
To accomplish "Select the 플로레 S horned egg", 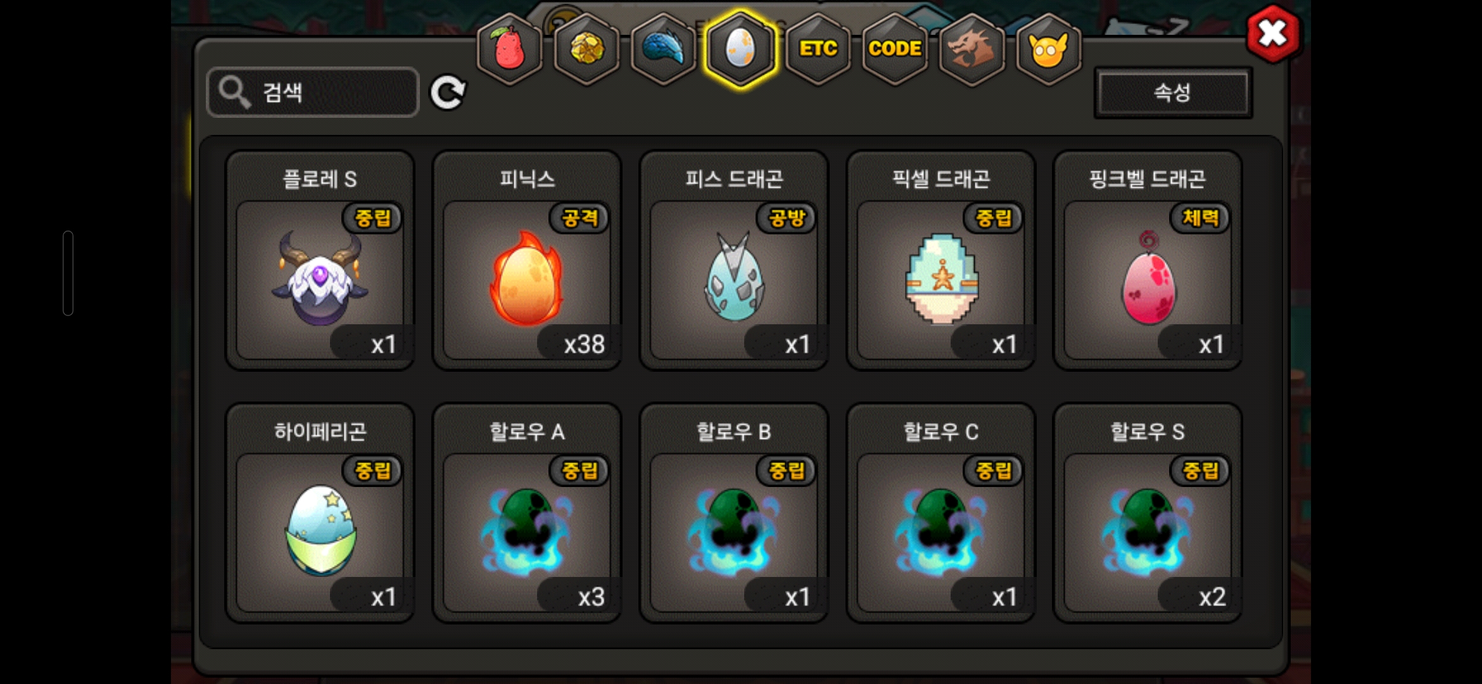I will (320, 260).
